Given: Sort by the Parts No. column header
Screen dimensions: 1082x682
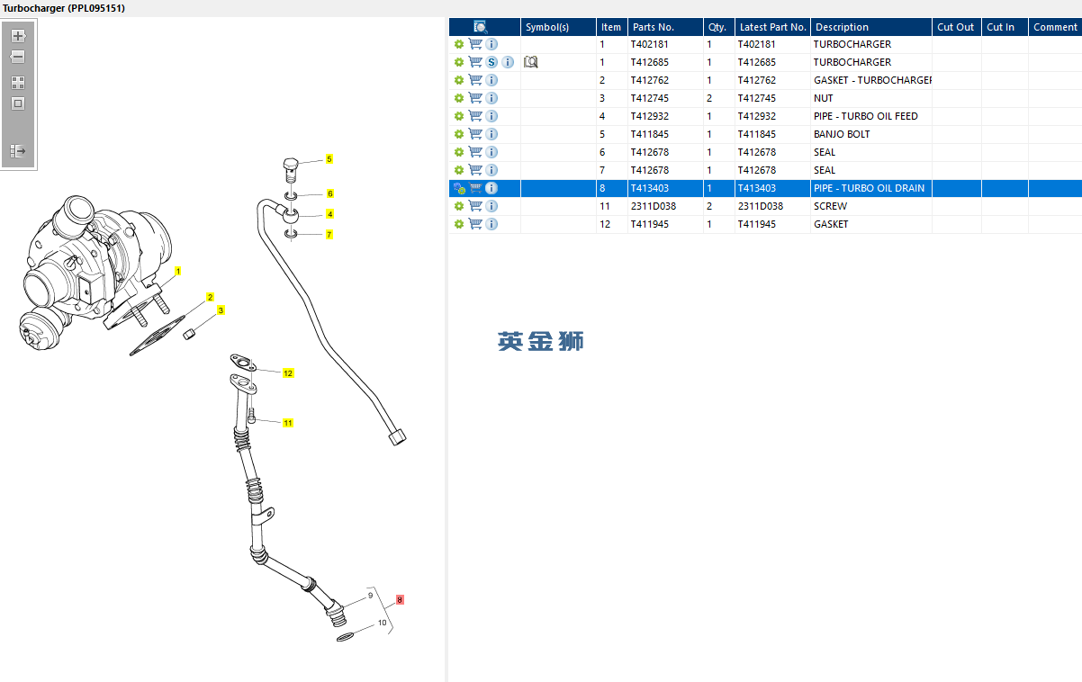Looking at the screenshot, I should pyautogui.click(x=665, y=27).
